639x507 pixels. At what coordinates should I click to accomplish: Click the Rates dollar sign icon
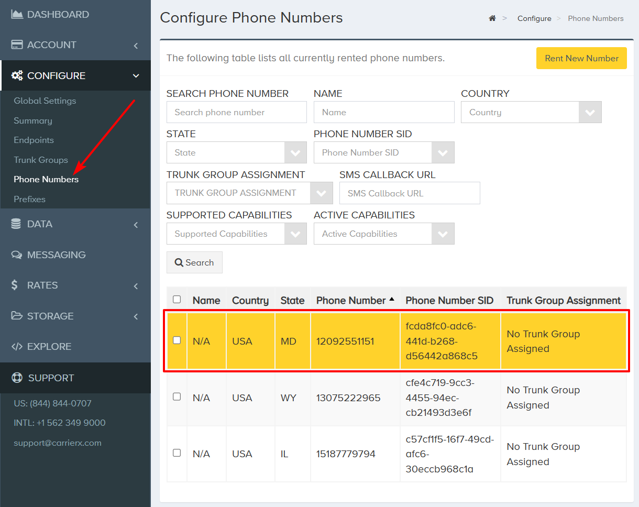[15, 285]
